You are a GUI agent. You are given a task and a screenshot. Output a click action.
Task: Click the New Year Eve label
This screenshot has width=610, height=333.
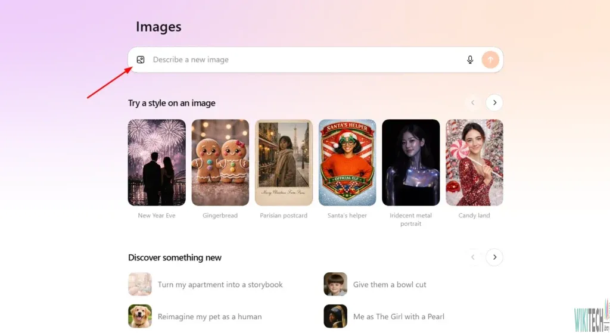point(157,216)
